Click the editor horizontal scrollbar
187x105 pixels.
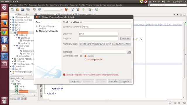pyautogui.click(x=108, y=100)
